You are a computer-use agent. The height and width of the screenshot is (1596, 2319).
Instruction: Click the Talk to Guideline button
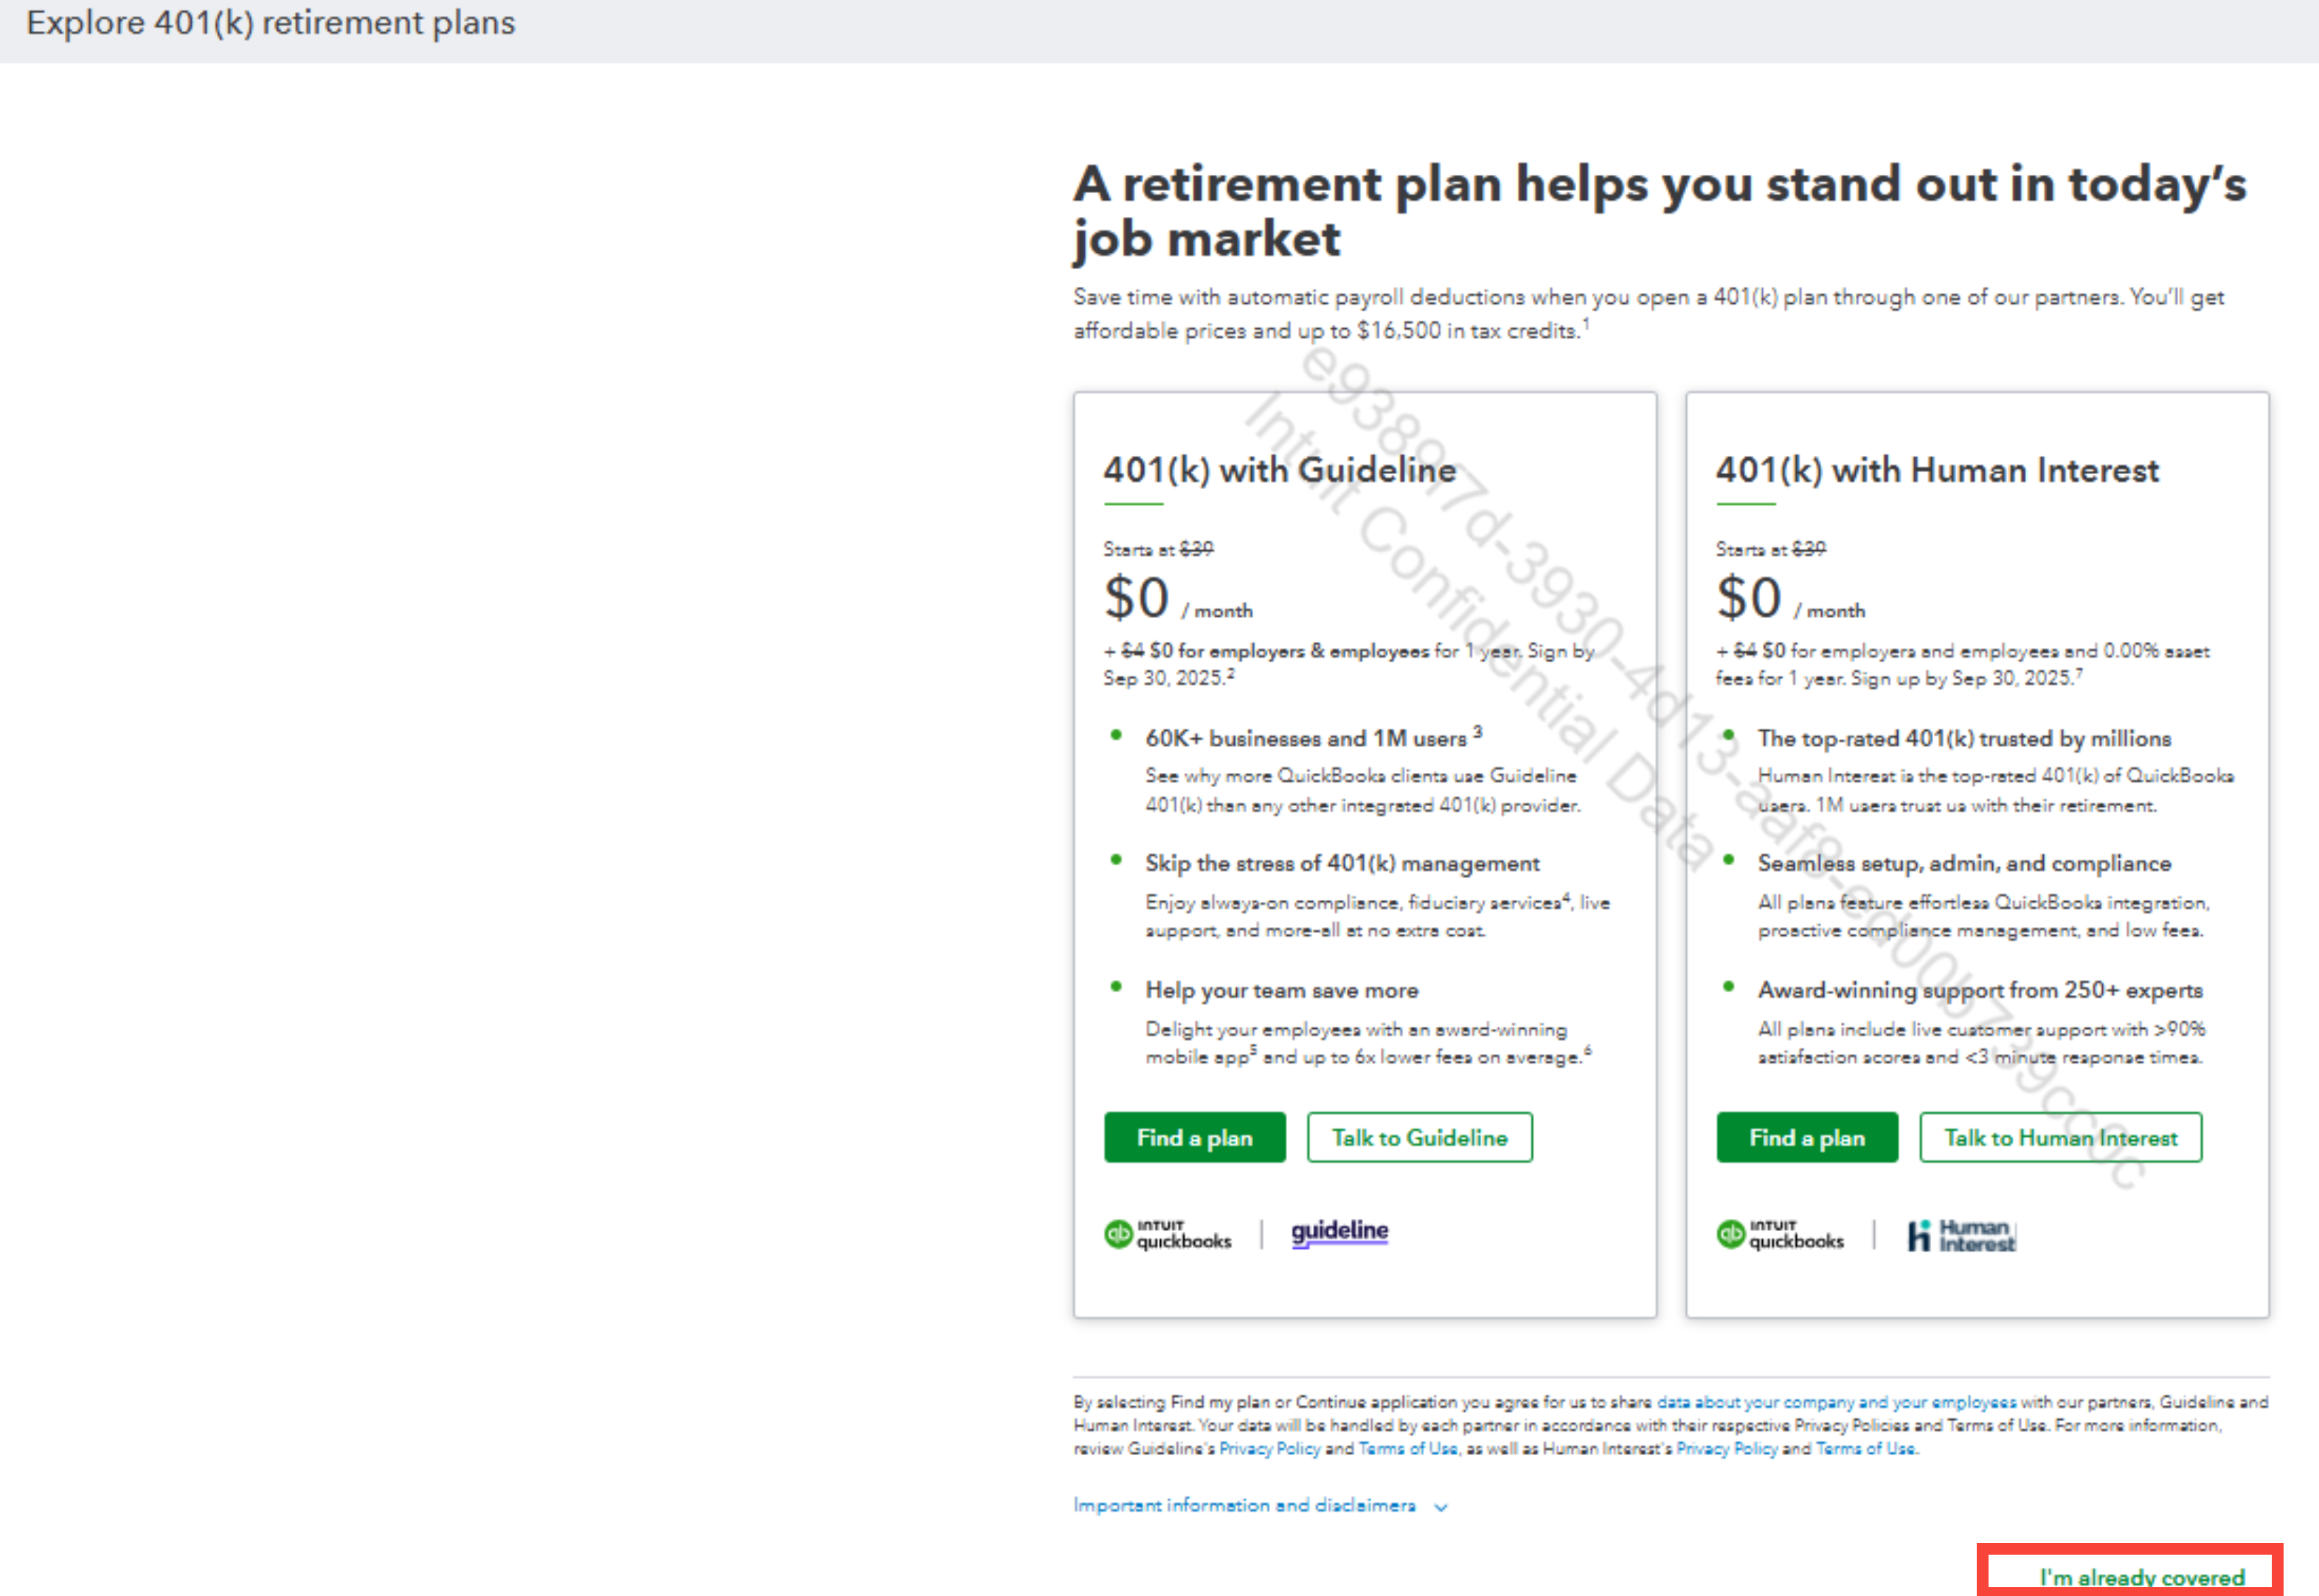coord(1419,1138)
